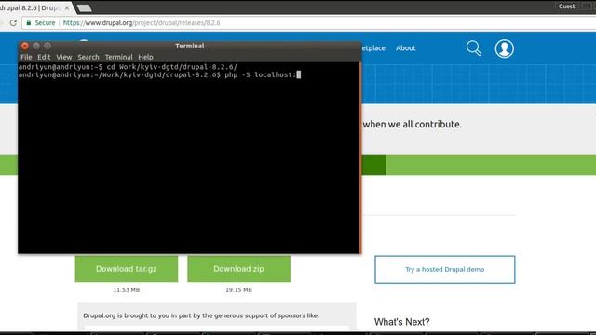Image resolution: width=596 pixels, height=335 pixels.
Task: Click the What's Next? heading
Action: click(x=401, y=322)
